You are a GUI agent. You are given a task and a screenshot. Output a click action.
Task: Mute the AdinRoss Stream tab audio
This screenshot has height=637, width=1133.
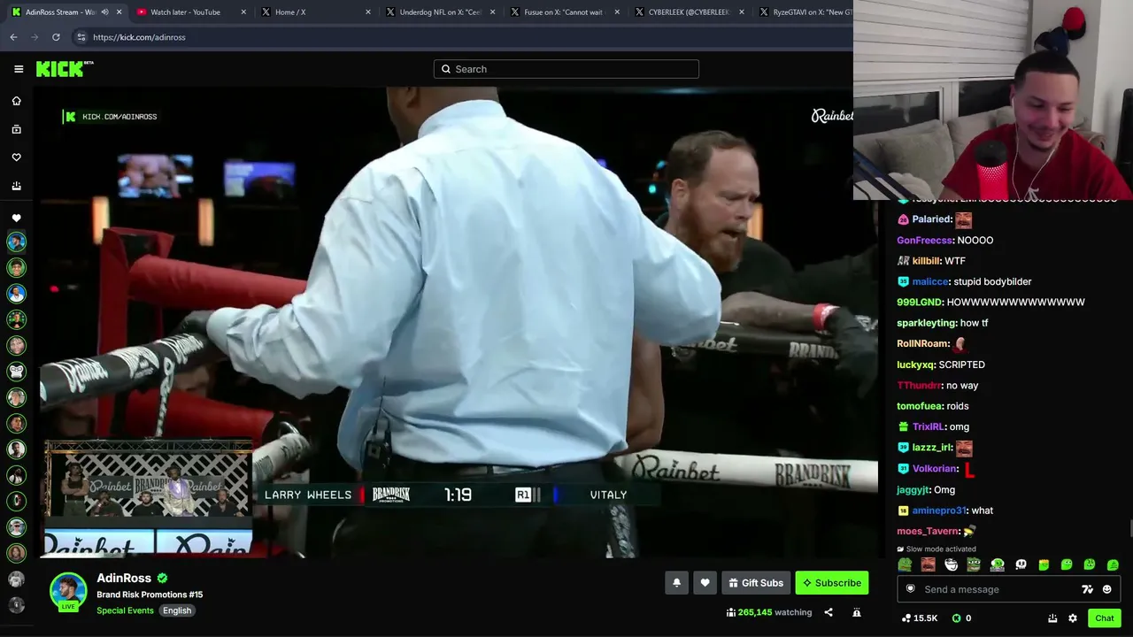pos(104,12)
